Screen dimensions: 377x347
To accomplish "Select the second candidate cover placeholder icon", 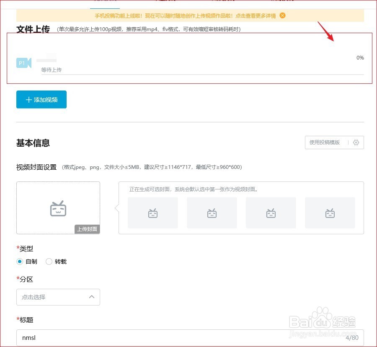I will (212, 212).
